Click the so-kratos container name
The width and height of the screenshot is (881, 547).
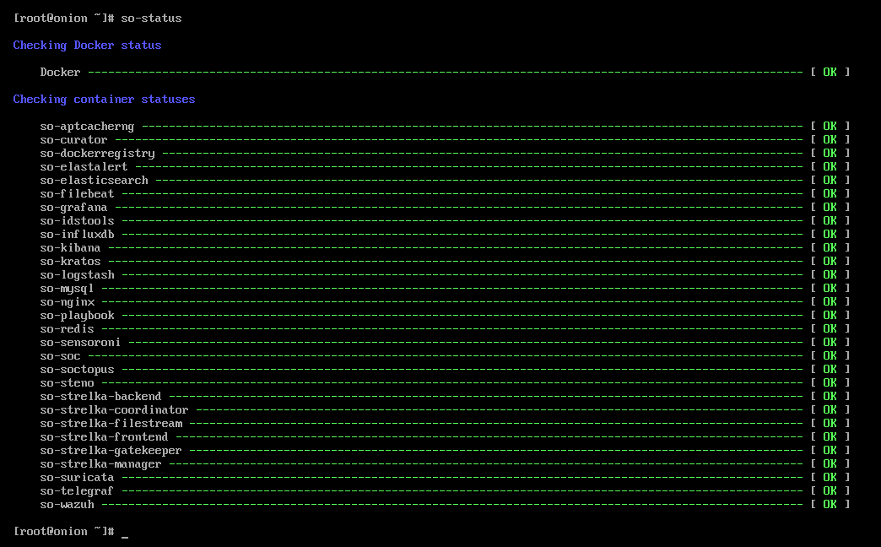(x=70, y=261)
